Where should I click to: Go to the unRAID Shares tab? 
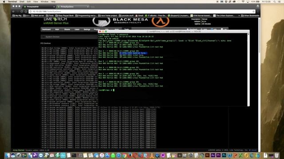click(67, 30)
